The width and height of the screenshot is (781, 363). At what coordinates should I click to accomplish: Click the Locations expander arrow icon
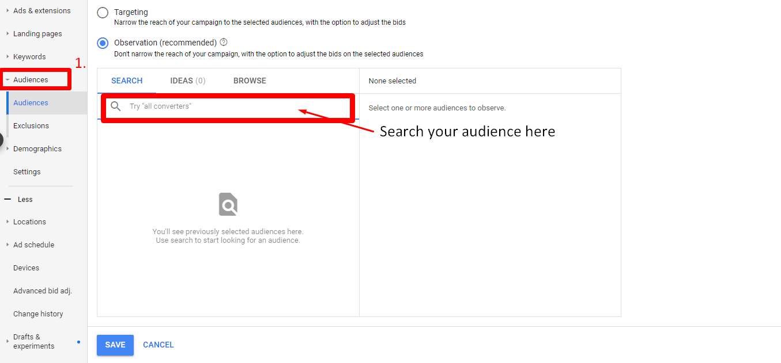[7, 221]
